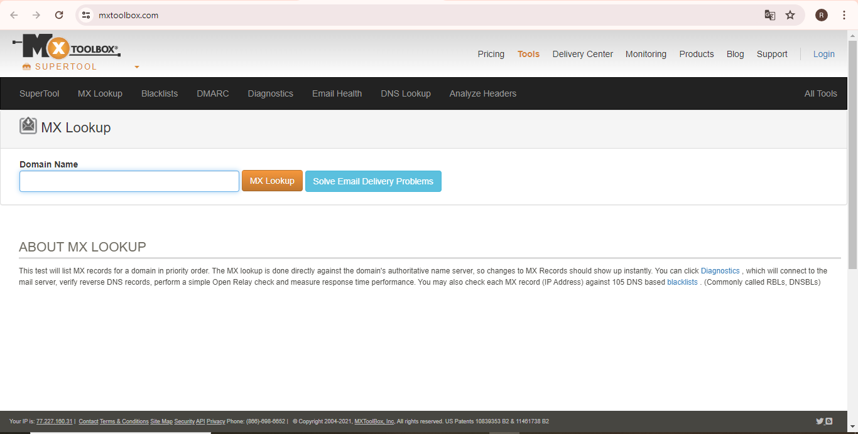
Task: Click the MX Lookup envelope icon beside the heading
Action: [28, 125]
